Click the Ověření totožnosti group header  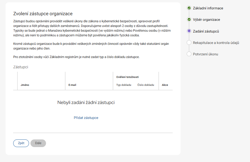click(127, 77)
